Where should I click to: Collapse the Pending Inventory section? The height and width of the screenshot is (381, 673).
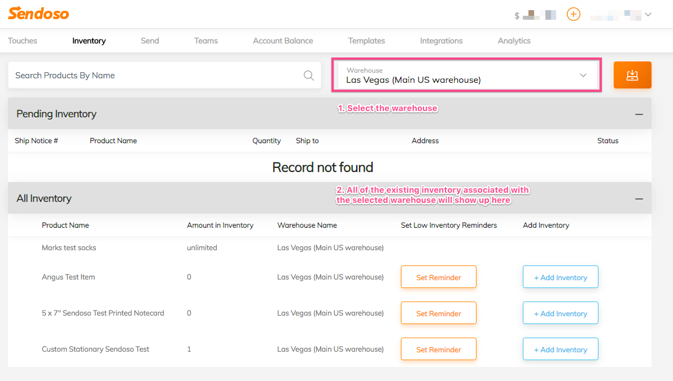[x=639, y=114]
